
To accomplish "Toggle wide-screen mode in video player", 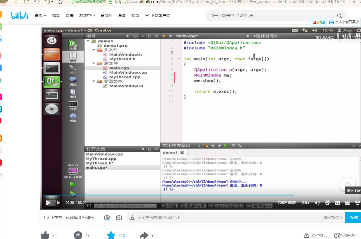I will point(337,203).
